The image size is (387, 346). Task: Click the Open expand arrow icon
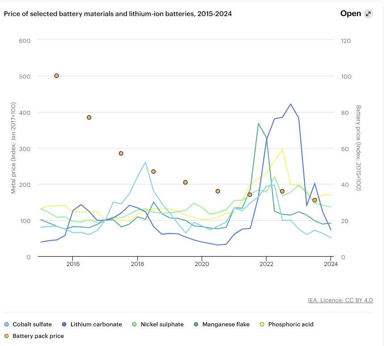tap(368, 14)
